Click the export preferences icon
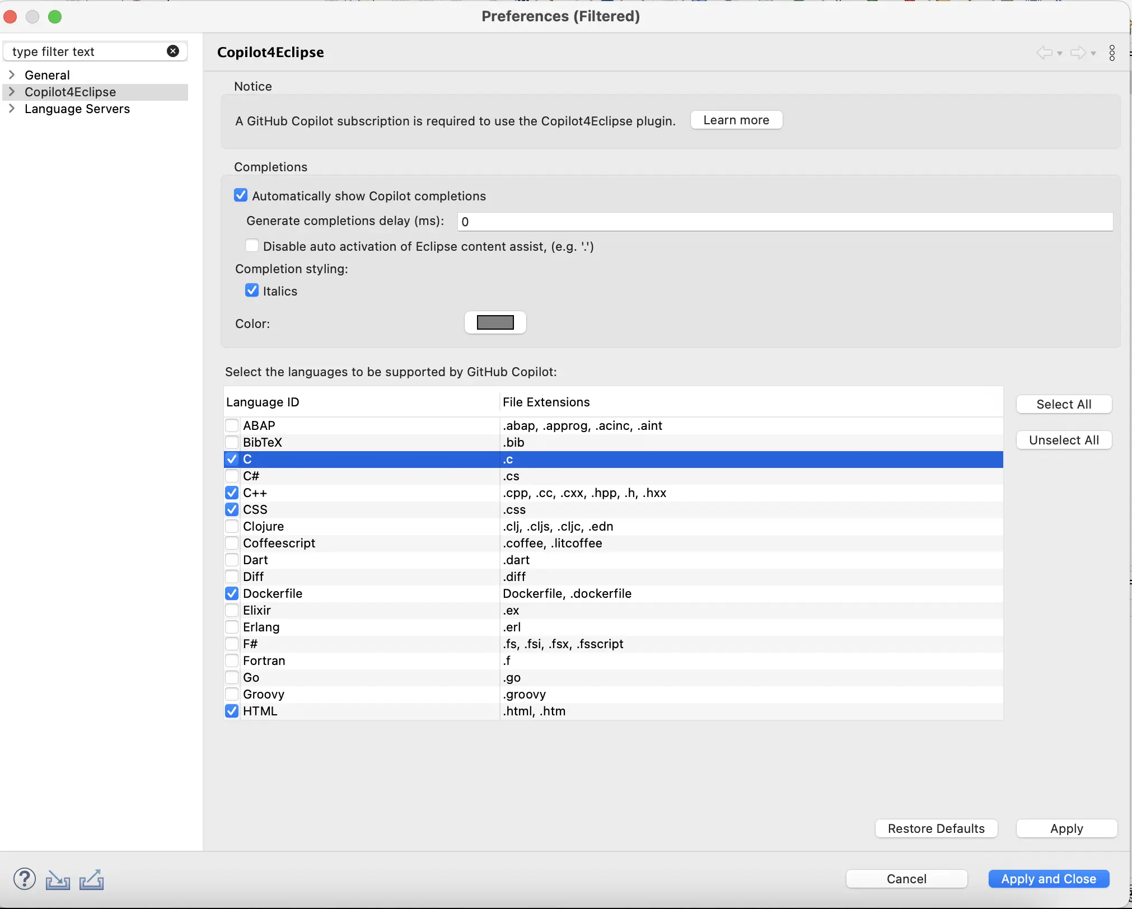1132x909 pixels. pyautogui.click(x=91, y=879)
